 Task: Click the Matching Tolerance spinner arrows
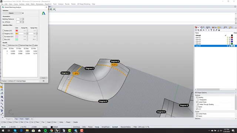pyautogui.click(x=23, y=19)
